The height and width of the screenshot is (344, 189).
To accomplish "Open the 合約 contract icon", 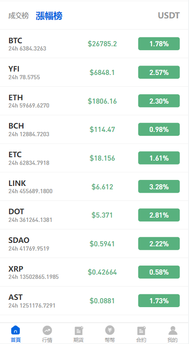I will click(141, 330).
